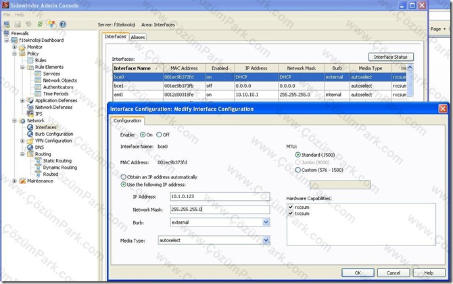The image size is (453, 284).
Task: Open the Routed icon in tree
Action: click(x=38, y=174)
